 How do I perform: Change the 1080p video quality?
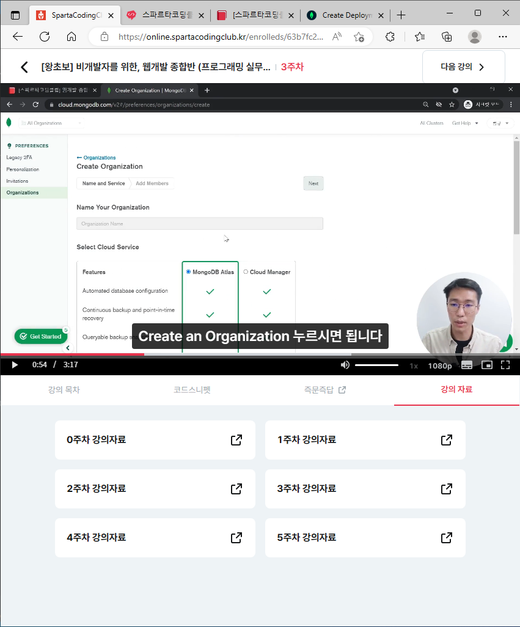pyautogui.click(x=440, y=365)
